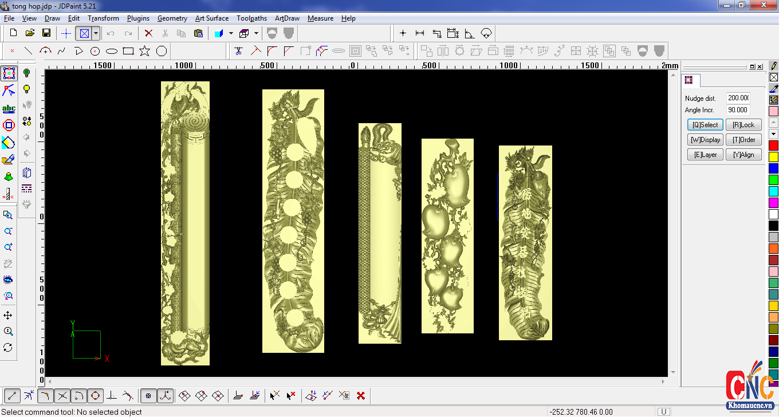Click the save file floppy icon

(46, 33)
